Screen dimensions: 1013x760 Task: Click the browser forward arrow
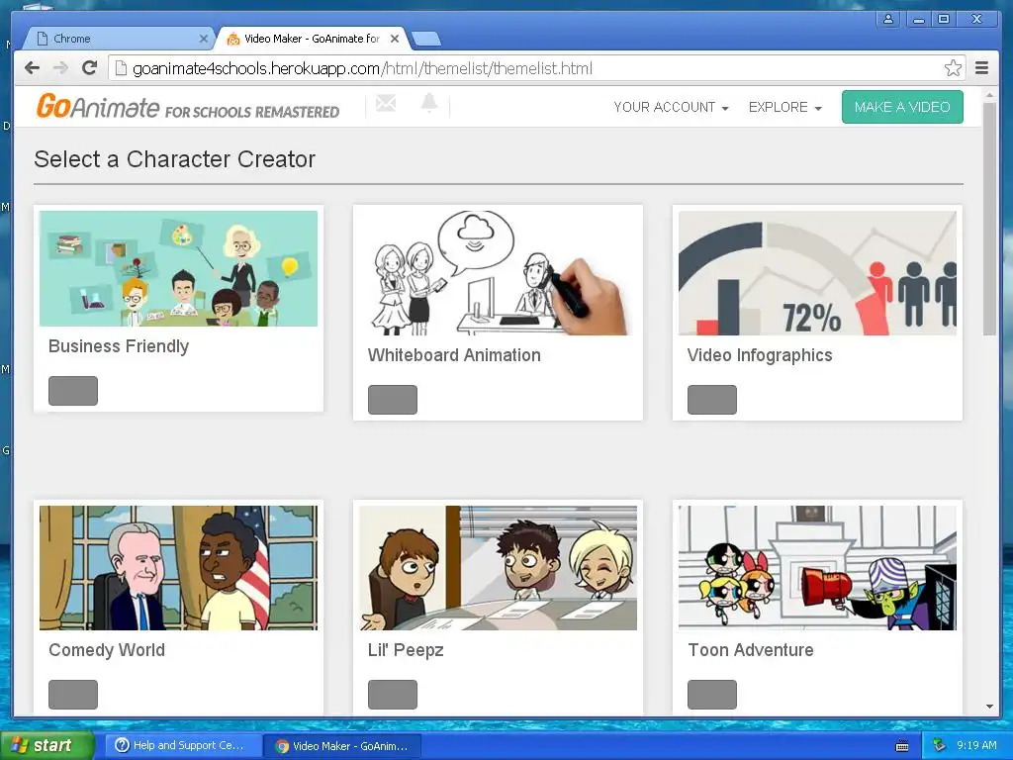click(x=60, y=68)
